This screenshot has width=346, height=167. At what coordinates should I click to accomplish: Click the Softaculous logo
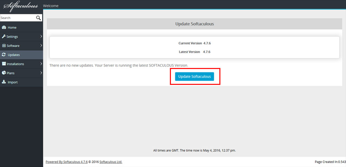coord(21,6)
